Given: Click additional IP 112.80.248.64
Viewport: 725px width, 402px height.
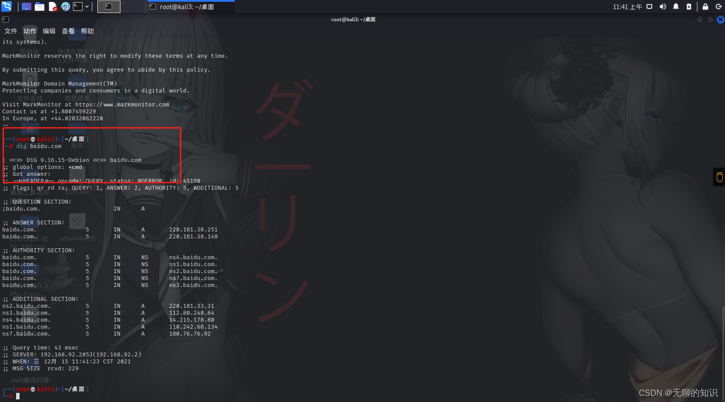Looking at the screenshot, I should 192,313.
